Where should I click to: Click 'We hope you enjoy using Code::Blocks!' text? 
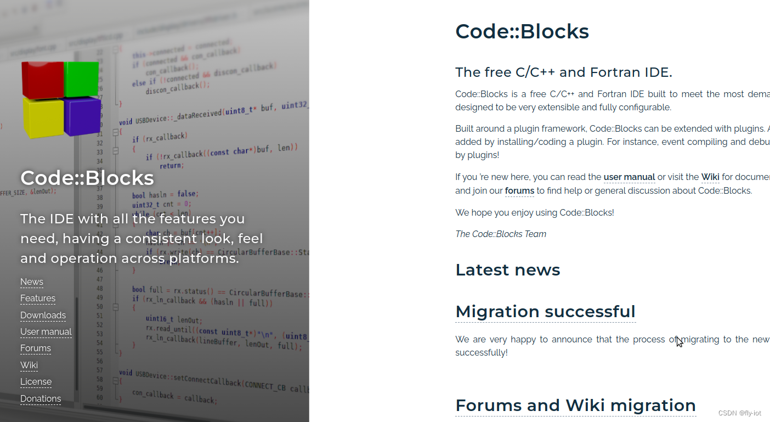click(x=535, y=212)
